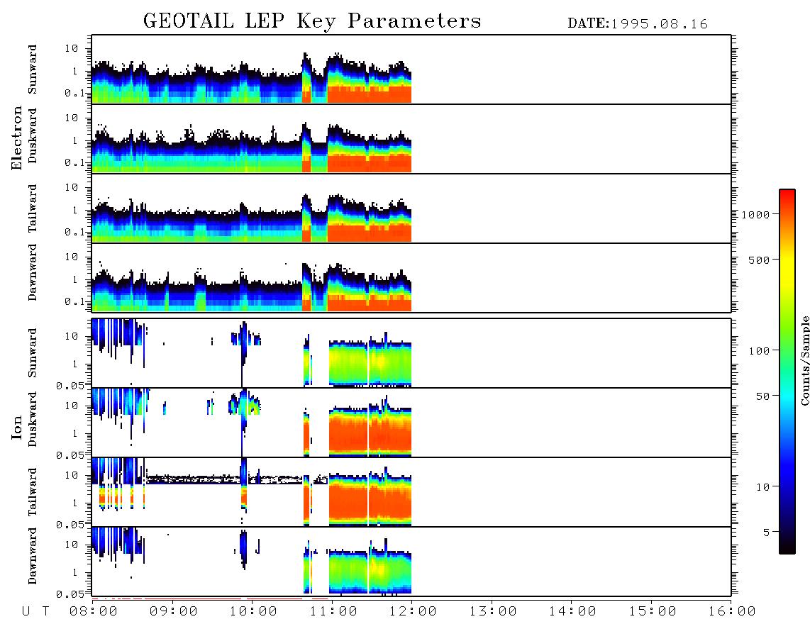Click the title "GEOTAIL LEP Key Parameters"
This screenshot has width=810, height=624.
pos(312,21)
